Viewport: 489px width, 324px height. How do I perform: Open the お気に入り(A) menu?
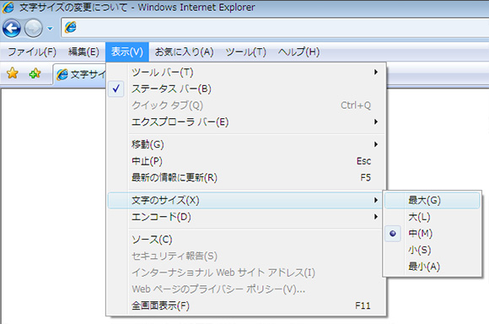point(185,51)
